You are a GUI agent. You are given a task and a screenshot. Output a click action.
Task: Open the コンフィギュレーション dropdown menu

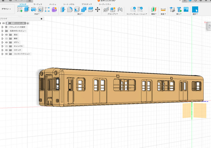click(x=136, y=14)
